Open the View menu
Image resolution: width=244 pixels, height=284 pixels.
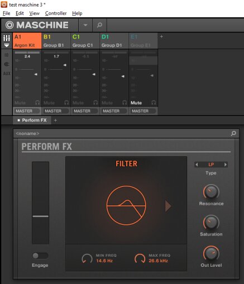point(35,13)
